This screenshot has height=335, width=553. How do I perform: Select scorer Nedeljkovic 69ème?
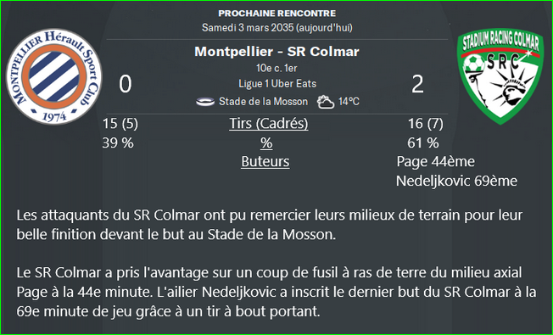pos(456,181)
